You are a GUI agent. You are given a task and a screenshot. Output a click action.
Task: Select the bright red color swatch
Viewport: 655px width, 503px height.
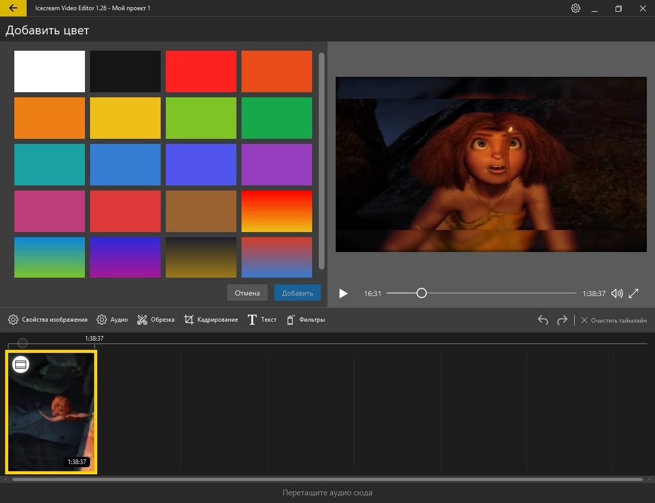(201, 71)
